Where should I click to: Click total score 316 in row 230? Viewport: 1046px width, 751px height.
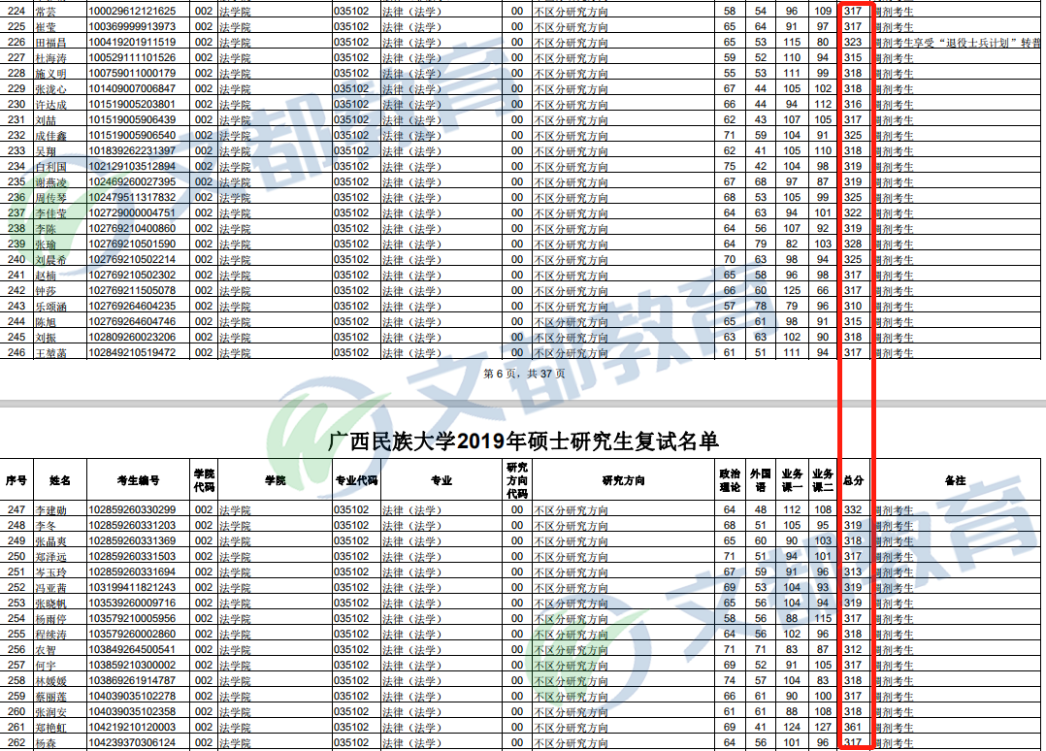[x=853, y=104]
